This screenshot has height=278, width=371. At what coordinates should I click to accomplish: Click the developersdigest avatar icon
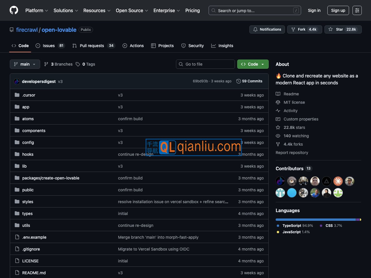[x=17, y=81]
